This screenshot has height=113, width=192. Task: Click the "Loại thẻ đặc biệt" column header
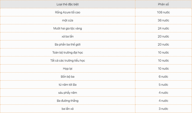click(x=68, y=5)
